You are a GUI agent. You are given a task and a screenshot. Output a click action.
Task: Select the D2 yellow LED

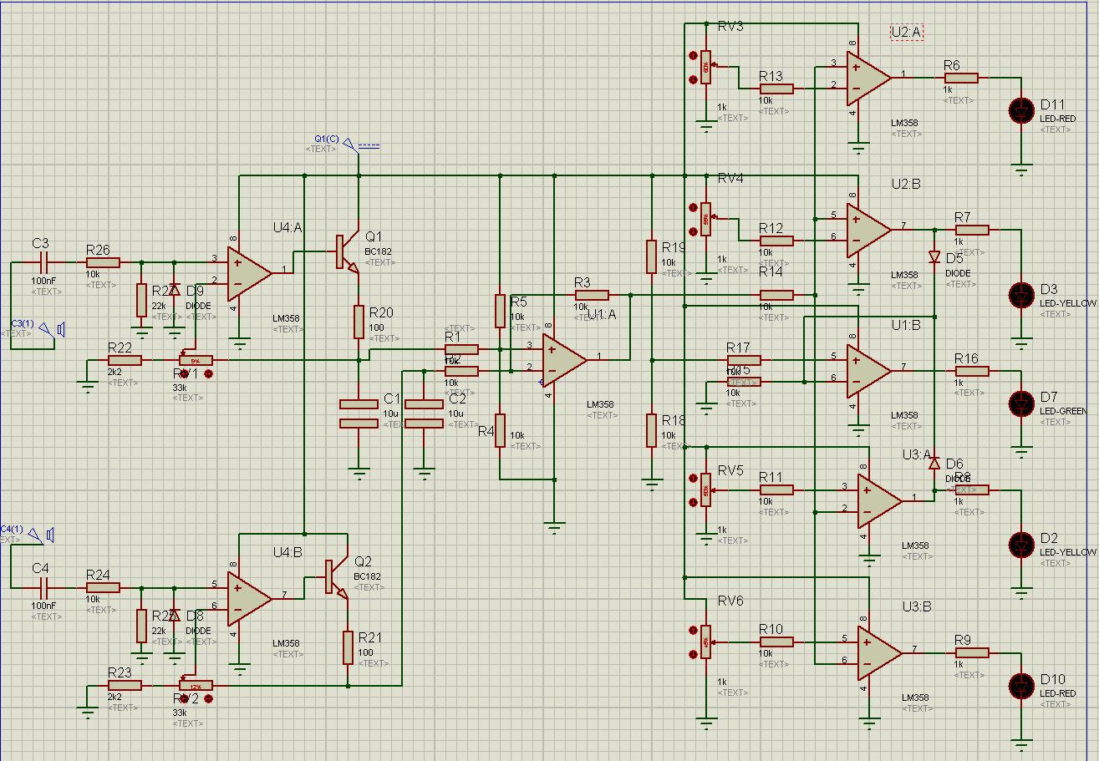[1021, 545]
